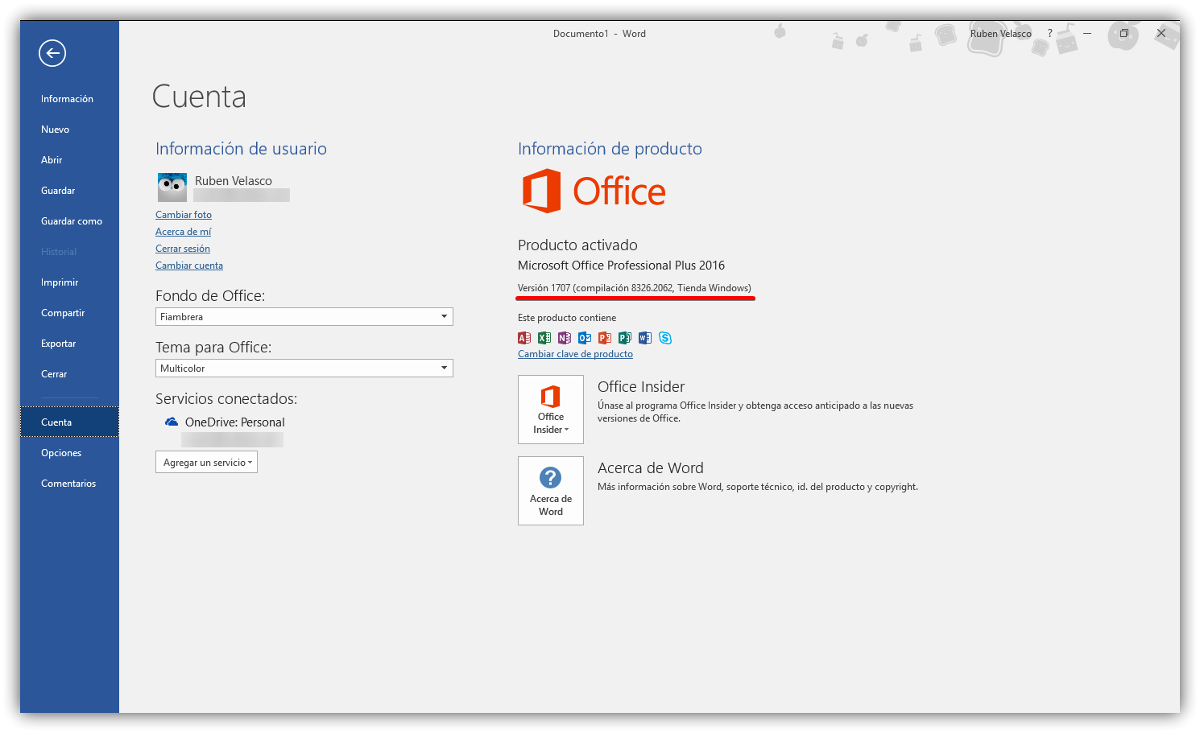This screenshot has height=733, width=1200.
Task: Close the Word window
Action: point(1161,34)
